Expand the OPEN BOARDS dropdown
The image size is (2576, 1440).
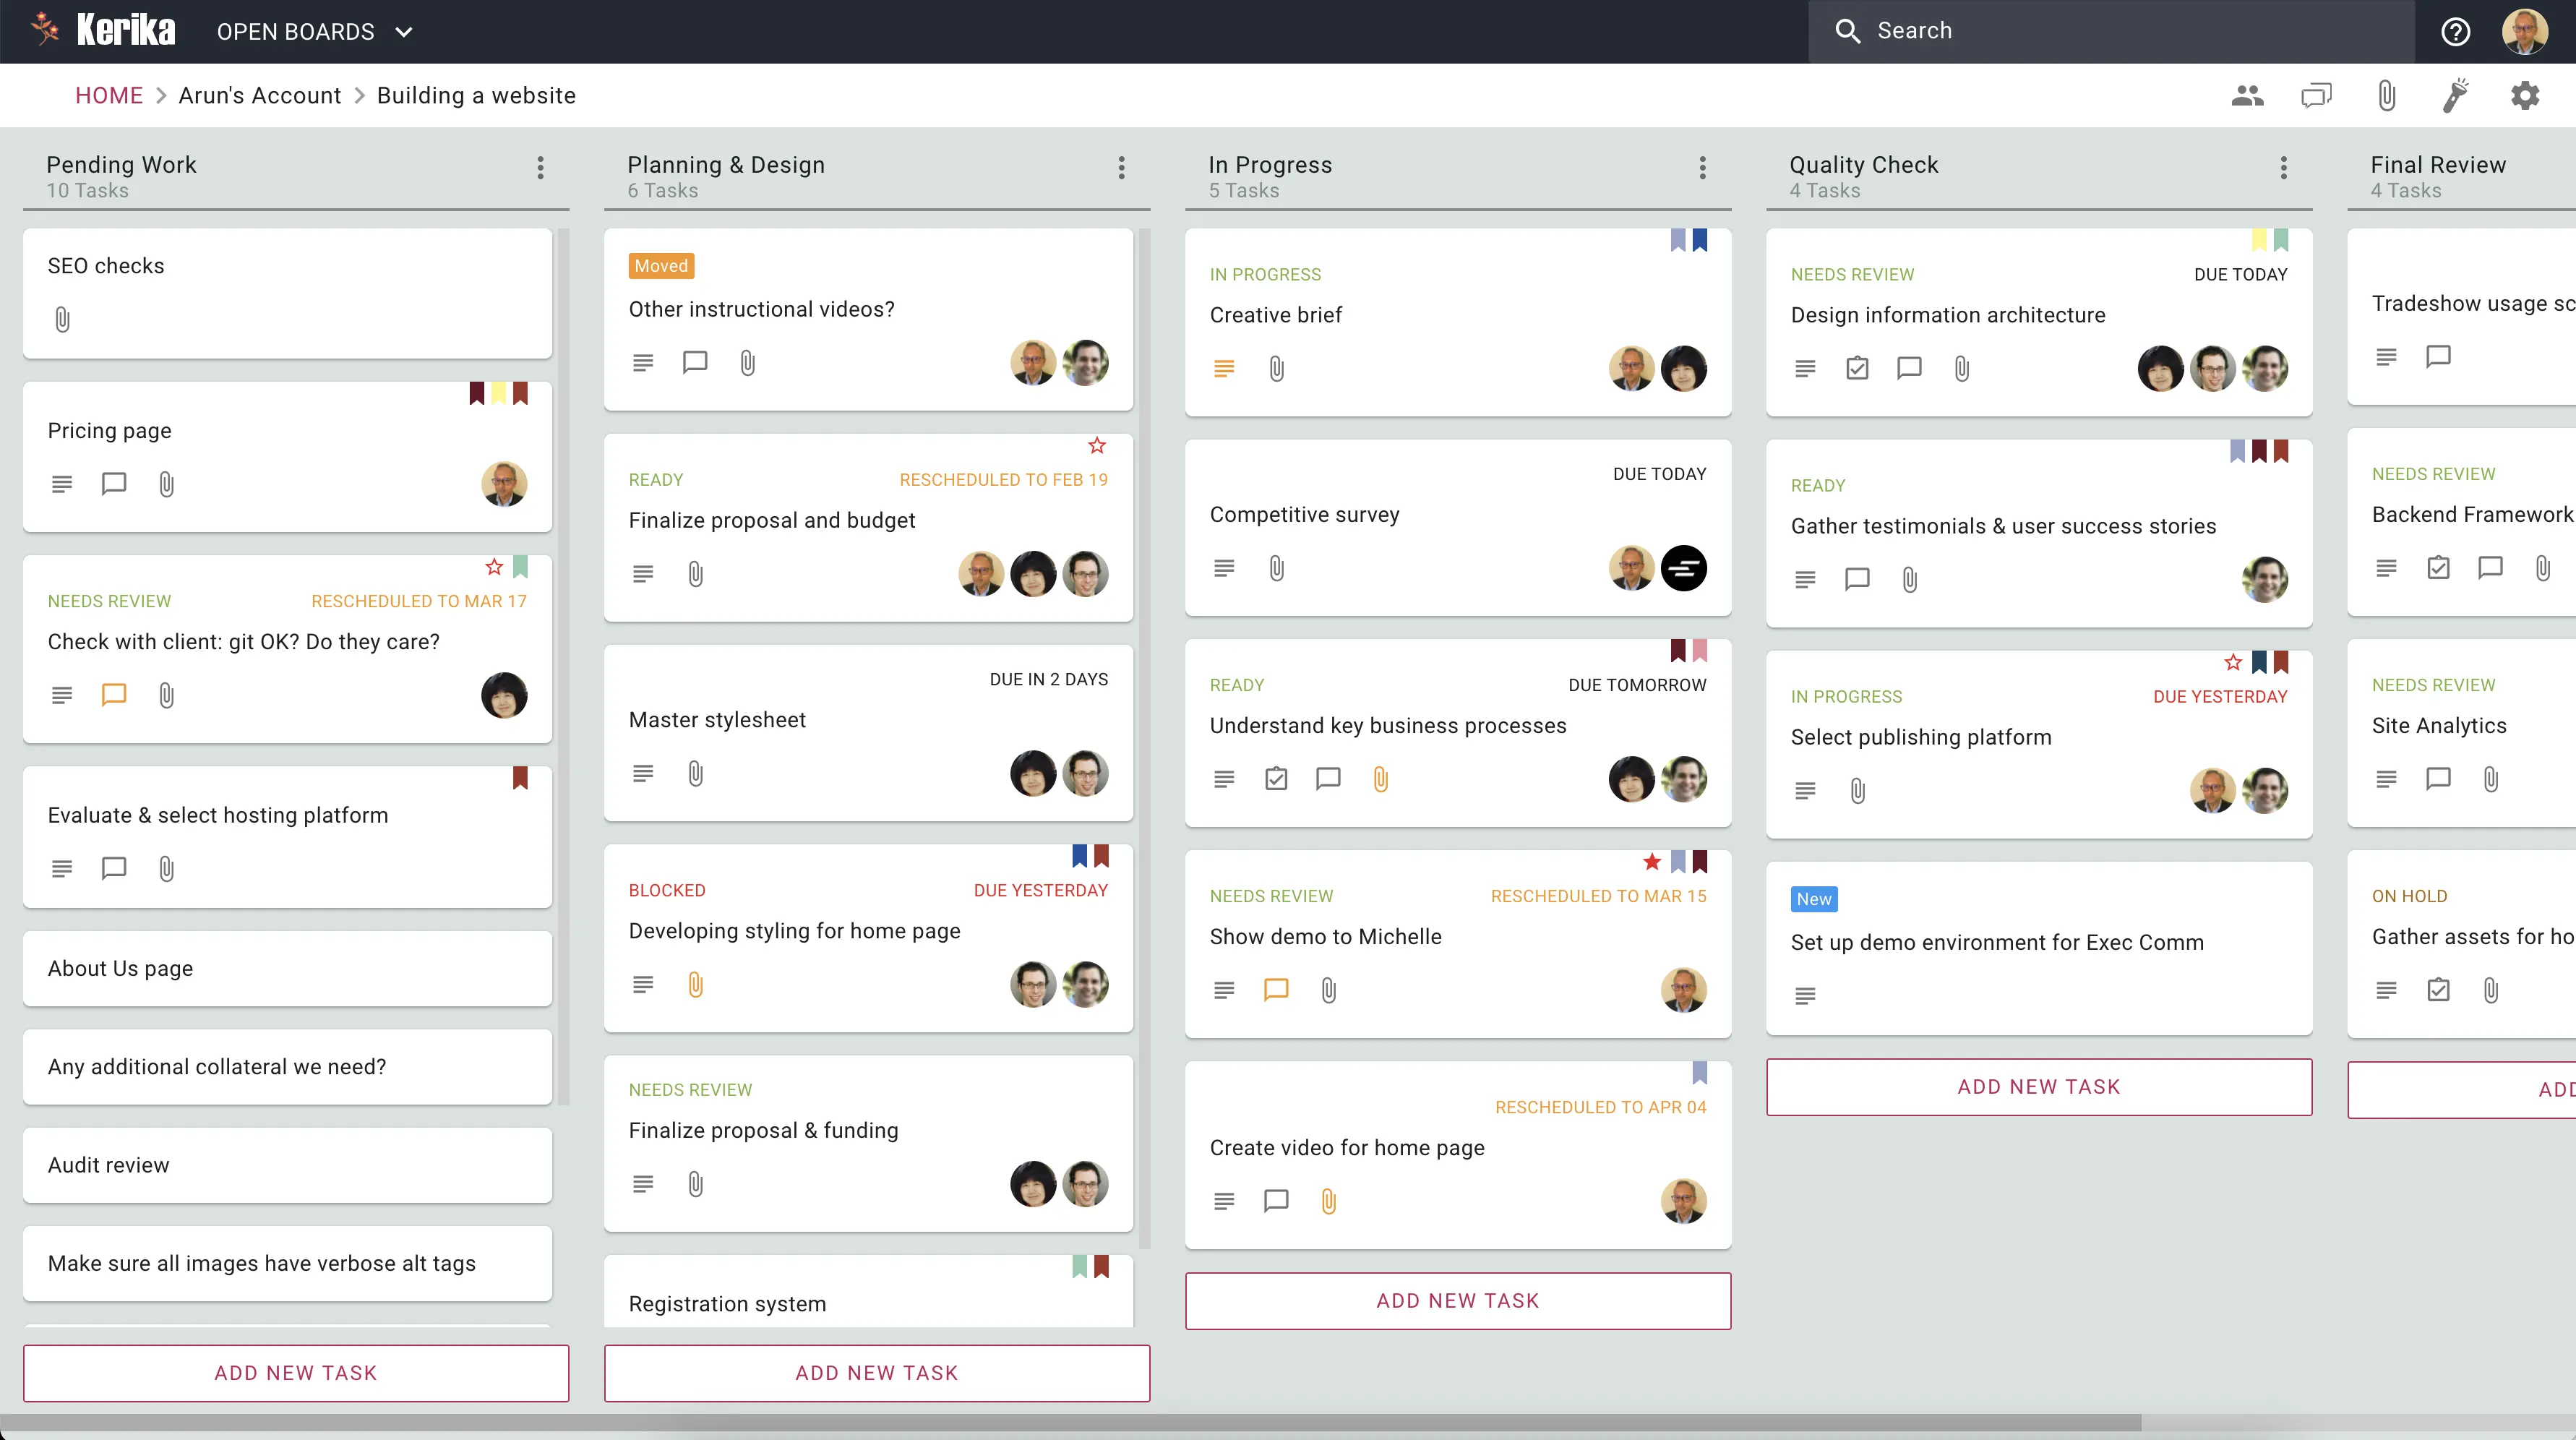[314, 32]
